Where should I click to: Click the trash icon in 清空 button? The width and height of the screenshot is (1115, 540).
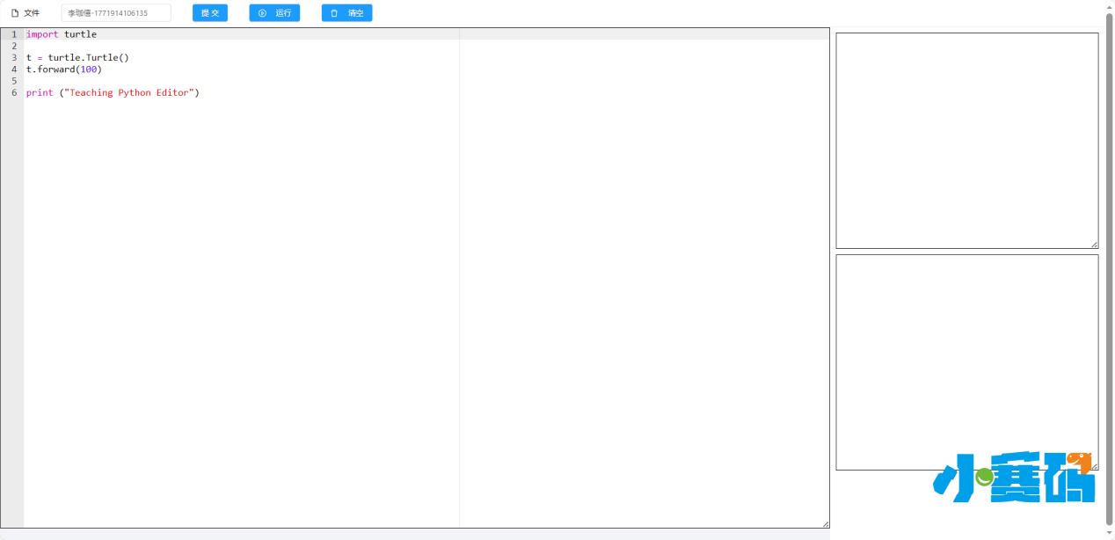[x=334, y=13]
